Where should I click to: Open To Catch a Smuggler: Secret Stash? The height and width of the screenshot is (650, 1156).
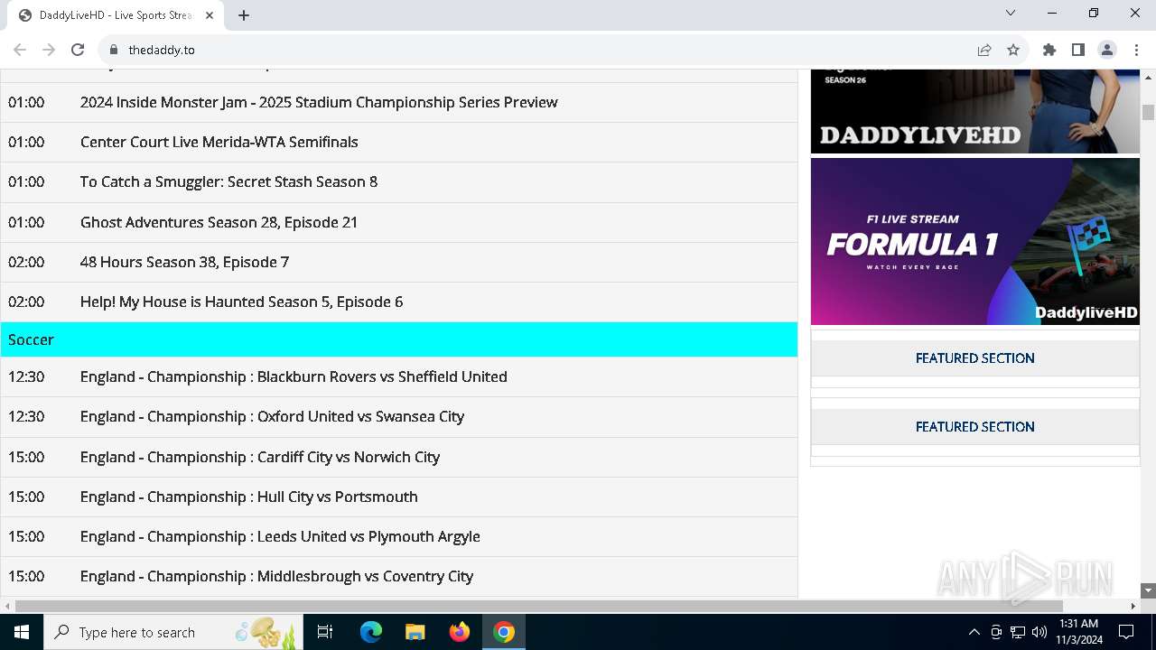(x=228, y=181)
